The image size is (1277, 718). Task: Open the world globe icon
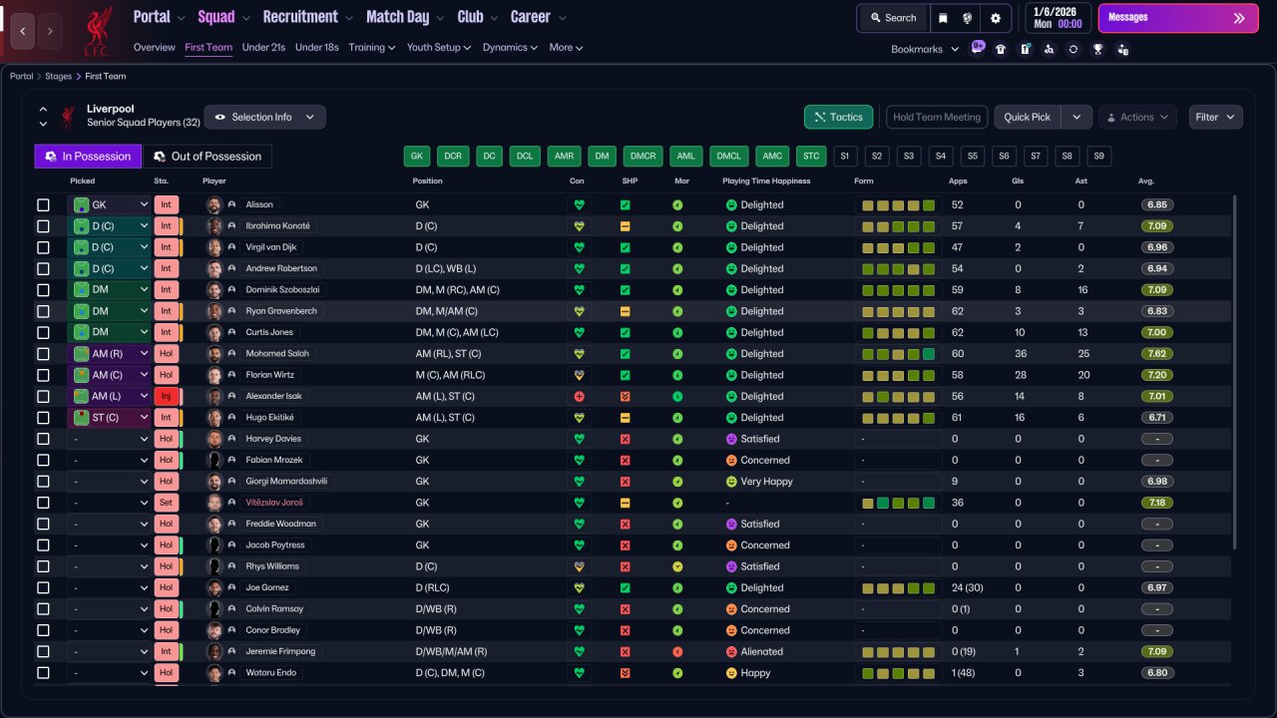tap(968, 18)
